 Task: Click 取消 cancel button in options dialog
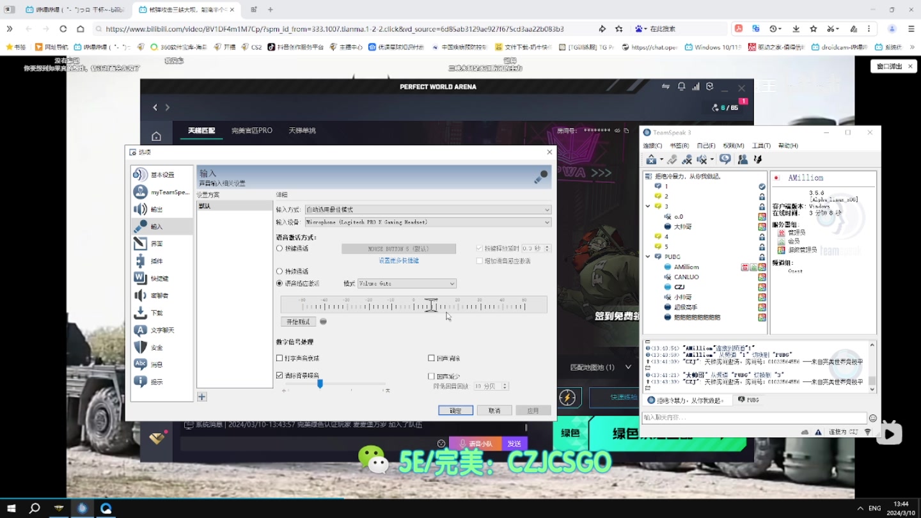(x=494, y=411)
